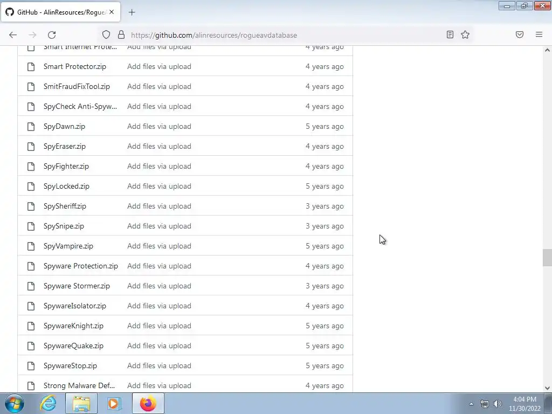Reload the current GitHub page
Screen dimensions: 552x414
(52, 35)
